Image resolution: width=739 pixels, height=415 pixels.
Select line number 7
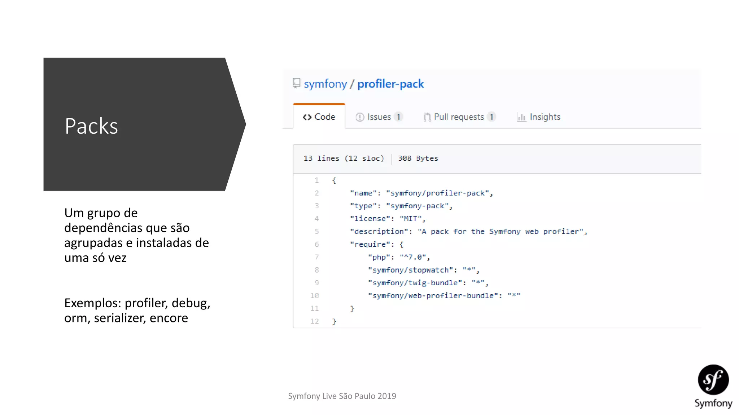316,257
